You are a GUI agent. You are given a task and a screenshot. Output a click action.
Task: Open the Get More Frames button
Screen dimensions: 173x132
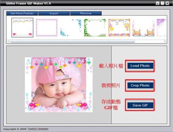pos(22,13)
